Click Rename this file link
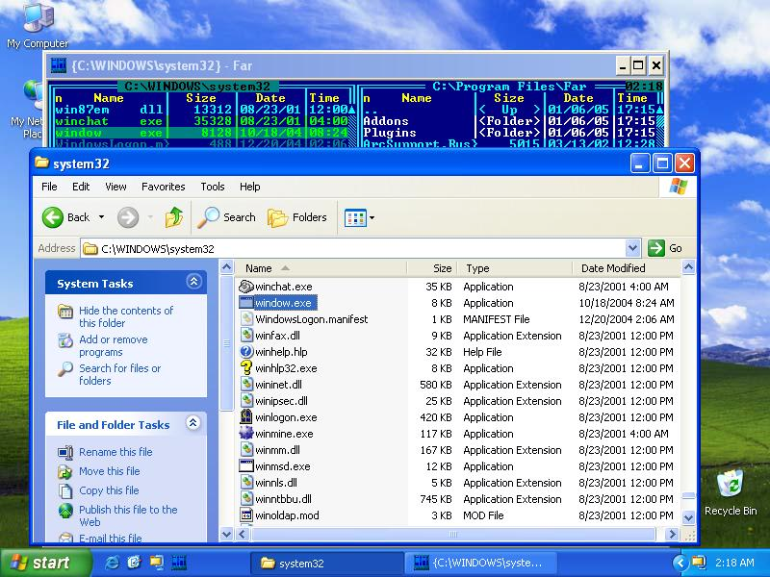This screenshot has width=770, height=577. tap(115, 452)
